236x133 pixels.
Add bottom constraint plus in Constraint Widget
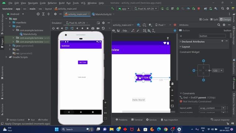204,80
